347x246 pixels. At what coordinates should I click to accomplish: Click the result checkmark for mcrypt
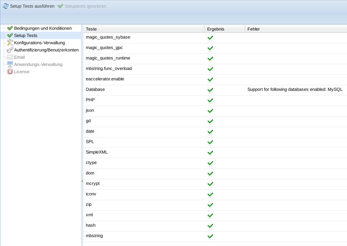(x=210, y=184)
